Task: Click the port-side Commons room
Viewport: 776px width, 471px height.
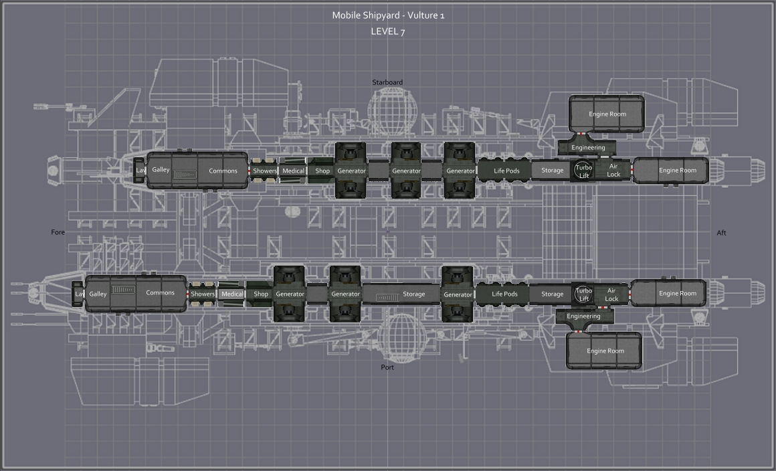Action: [x=160, y=293]
